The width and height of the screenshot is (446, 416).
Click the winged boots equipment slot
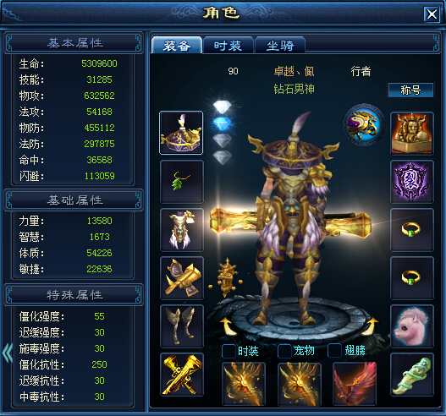(x=182, y=326)
